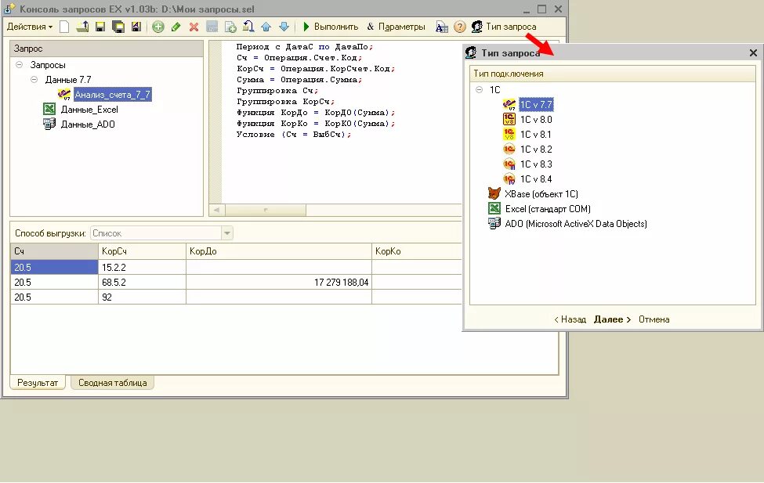
Task: Select the cell with value 92
Action: (142, 297)
